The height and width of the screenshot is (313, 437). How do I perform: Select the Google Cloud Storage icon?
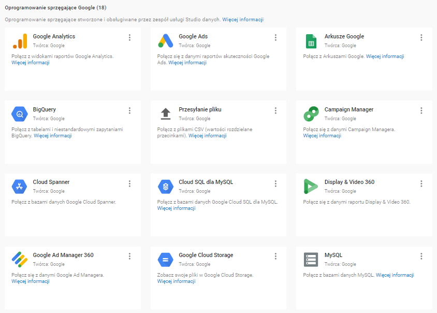pyautogui.click(x=165, y=259)
